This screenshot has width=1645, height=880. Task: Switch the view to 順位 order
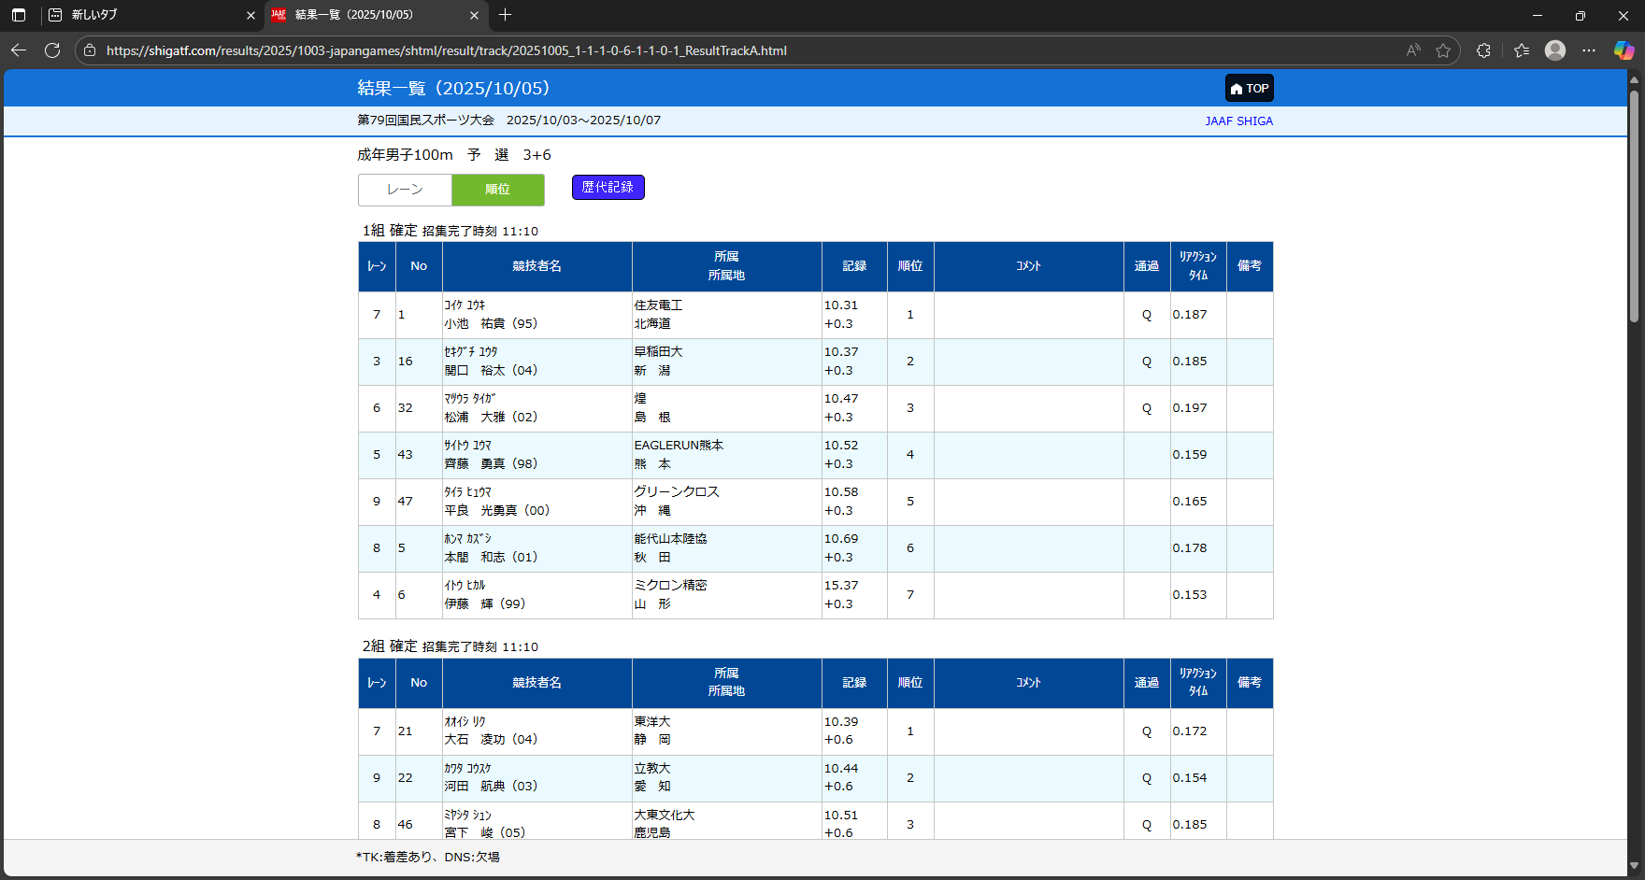point(497,190)
